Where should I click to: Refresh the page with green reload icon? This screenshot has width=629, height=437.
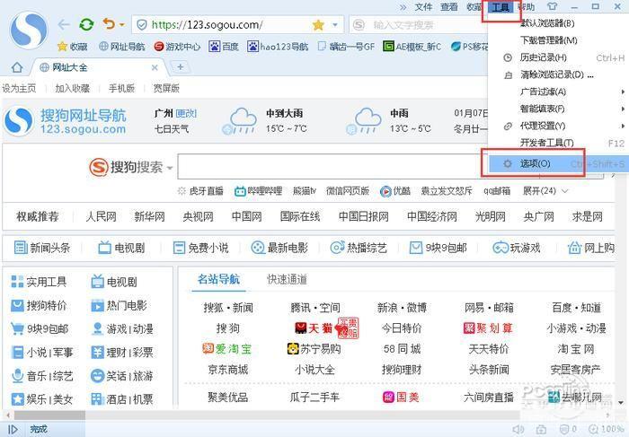pyautogui.click(x=86, y=25)
